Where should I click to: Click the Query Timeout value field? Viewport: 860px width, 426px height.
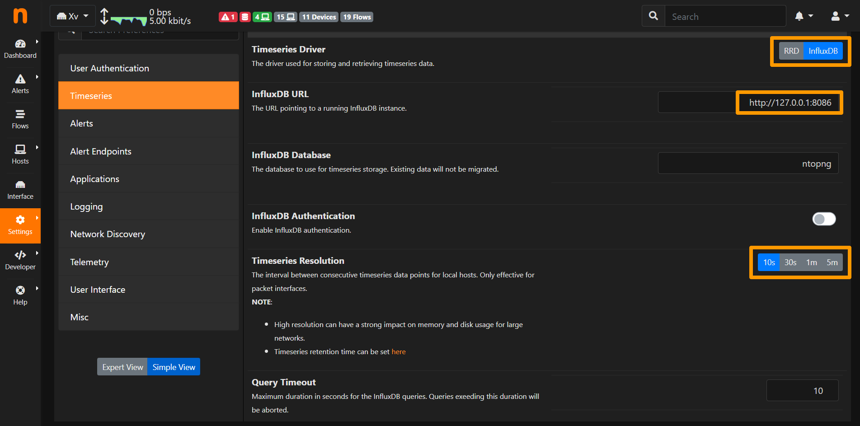(x=803, y=391)
